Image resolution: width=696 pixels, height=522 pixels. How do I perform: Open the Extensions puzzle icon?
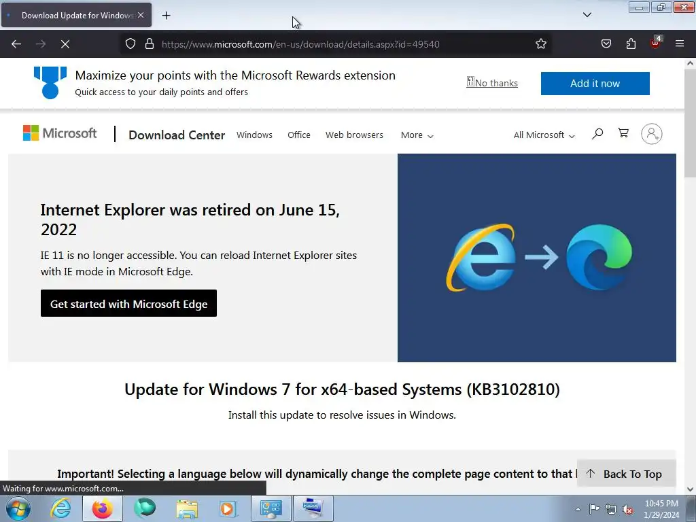631,44
